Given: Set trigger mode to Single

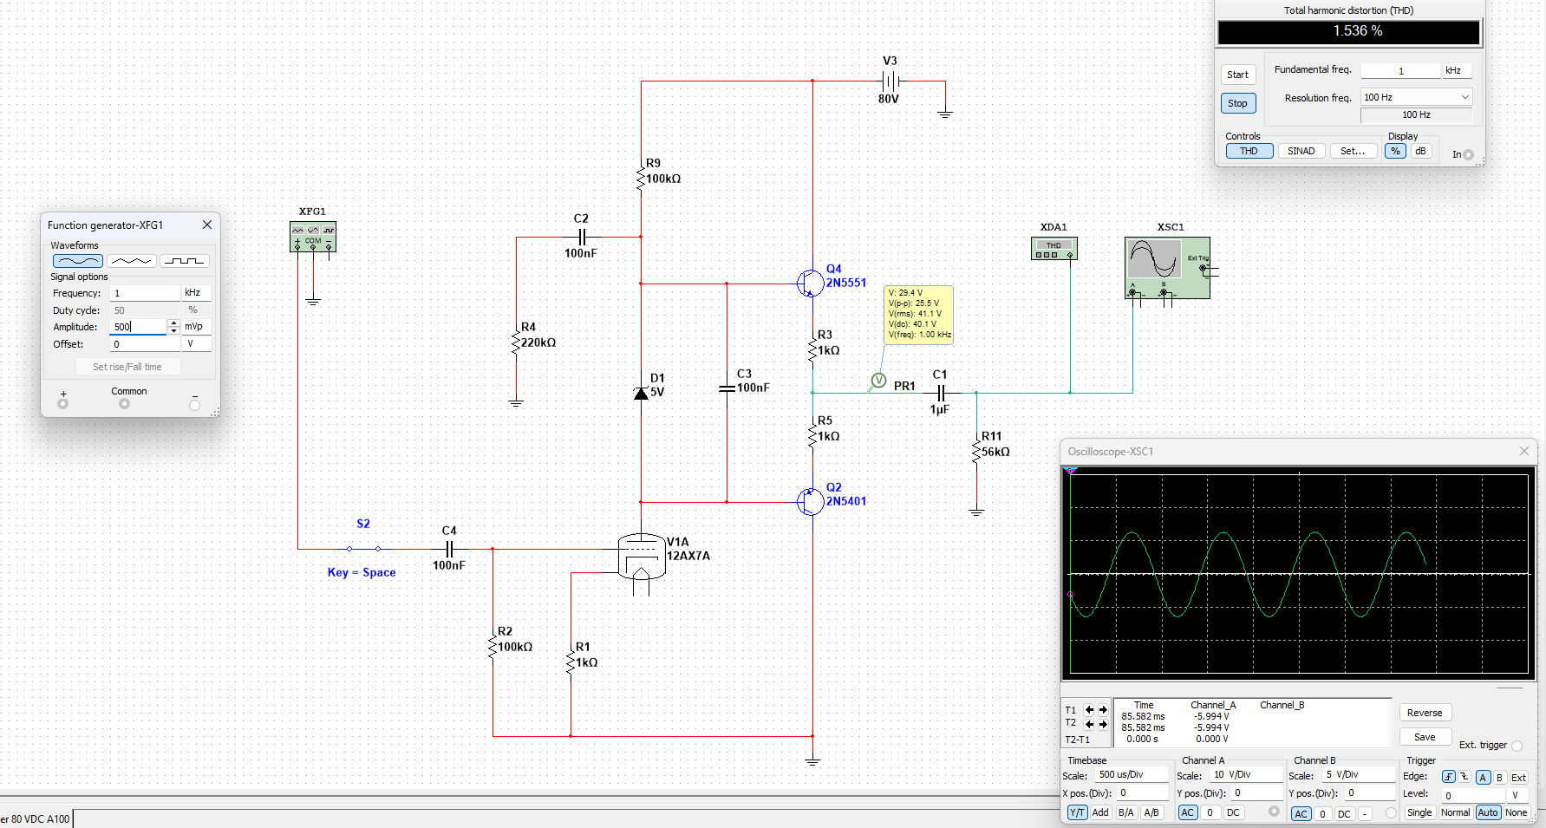Looking at the screenshot, I should pos(1419,812).
